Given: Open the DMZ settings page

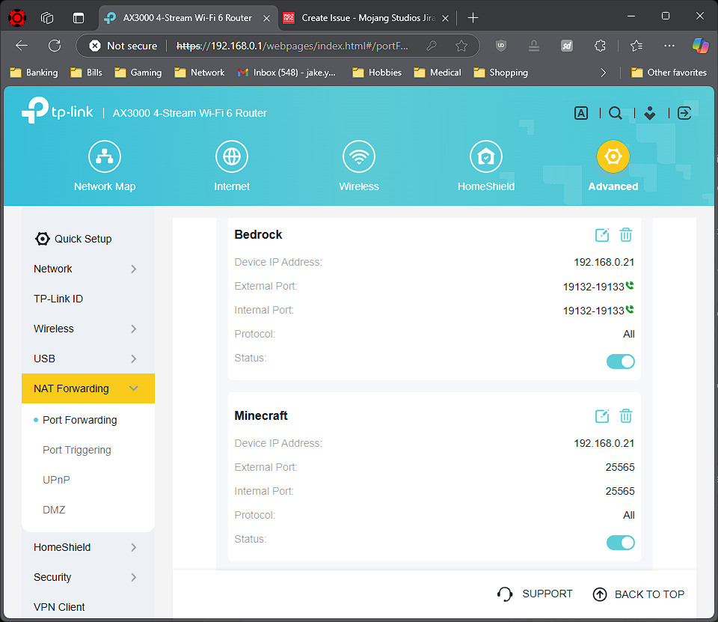Looking at the screenshot, I should (54, 510).
